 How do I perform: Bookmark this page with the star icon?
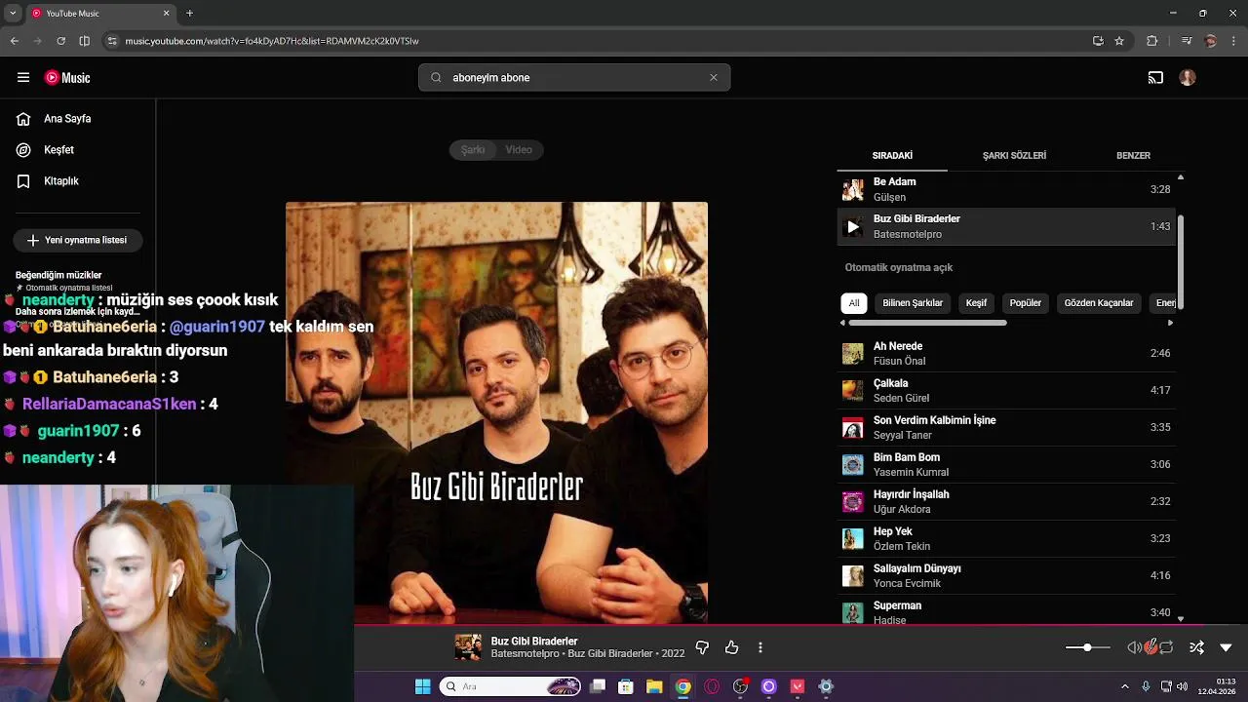(x=1119, y=41)
